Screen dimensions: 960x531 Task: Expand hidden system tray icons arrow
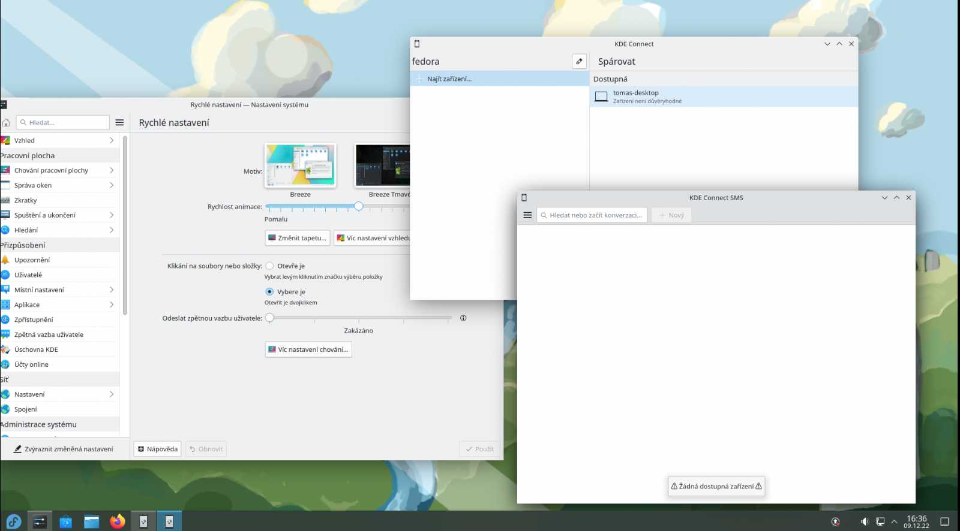pos(894,521)
